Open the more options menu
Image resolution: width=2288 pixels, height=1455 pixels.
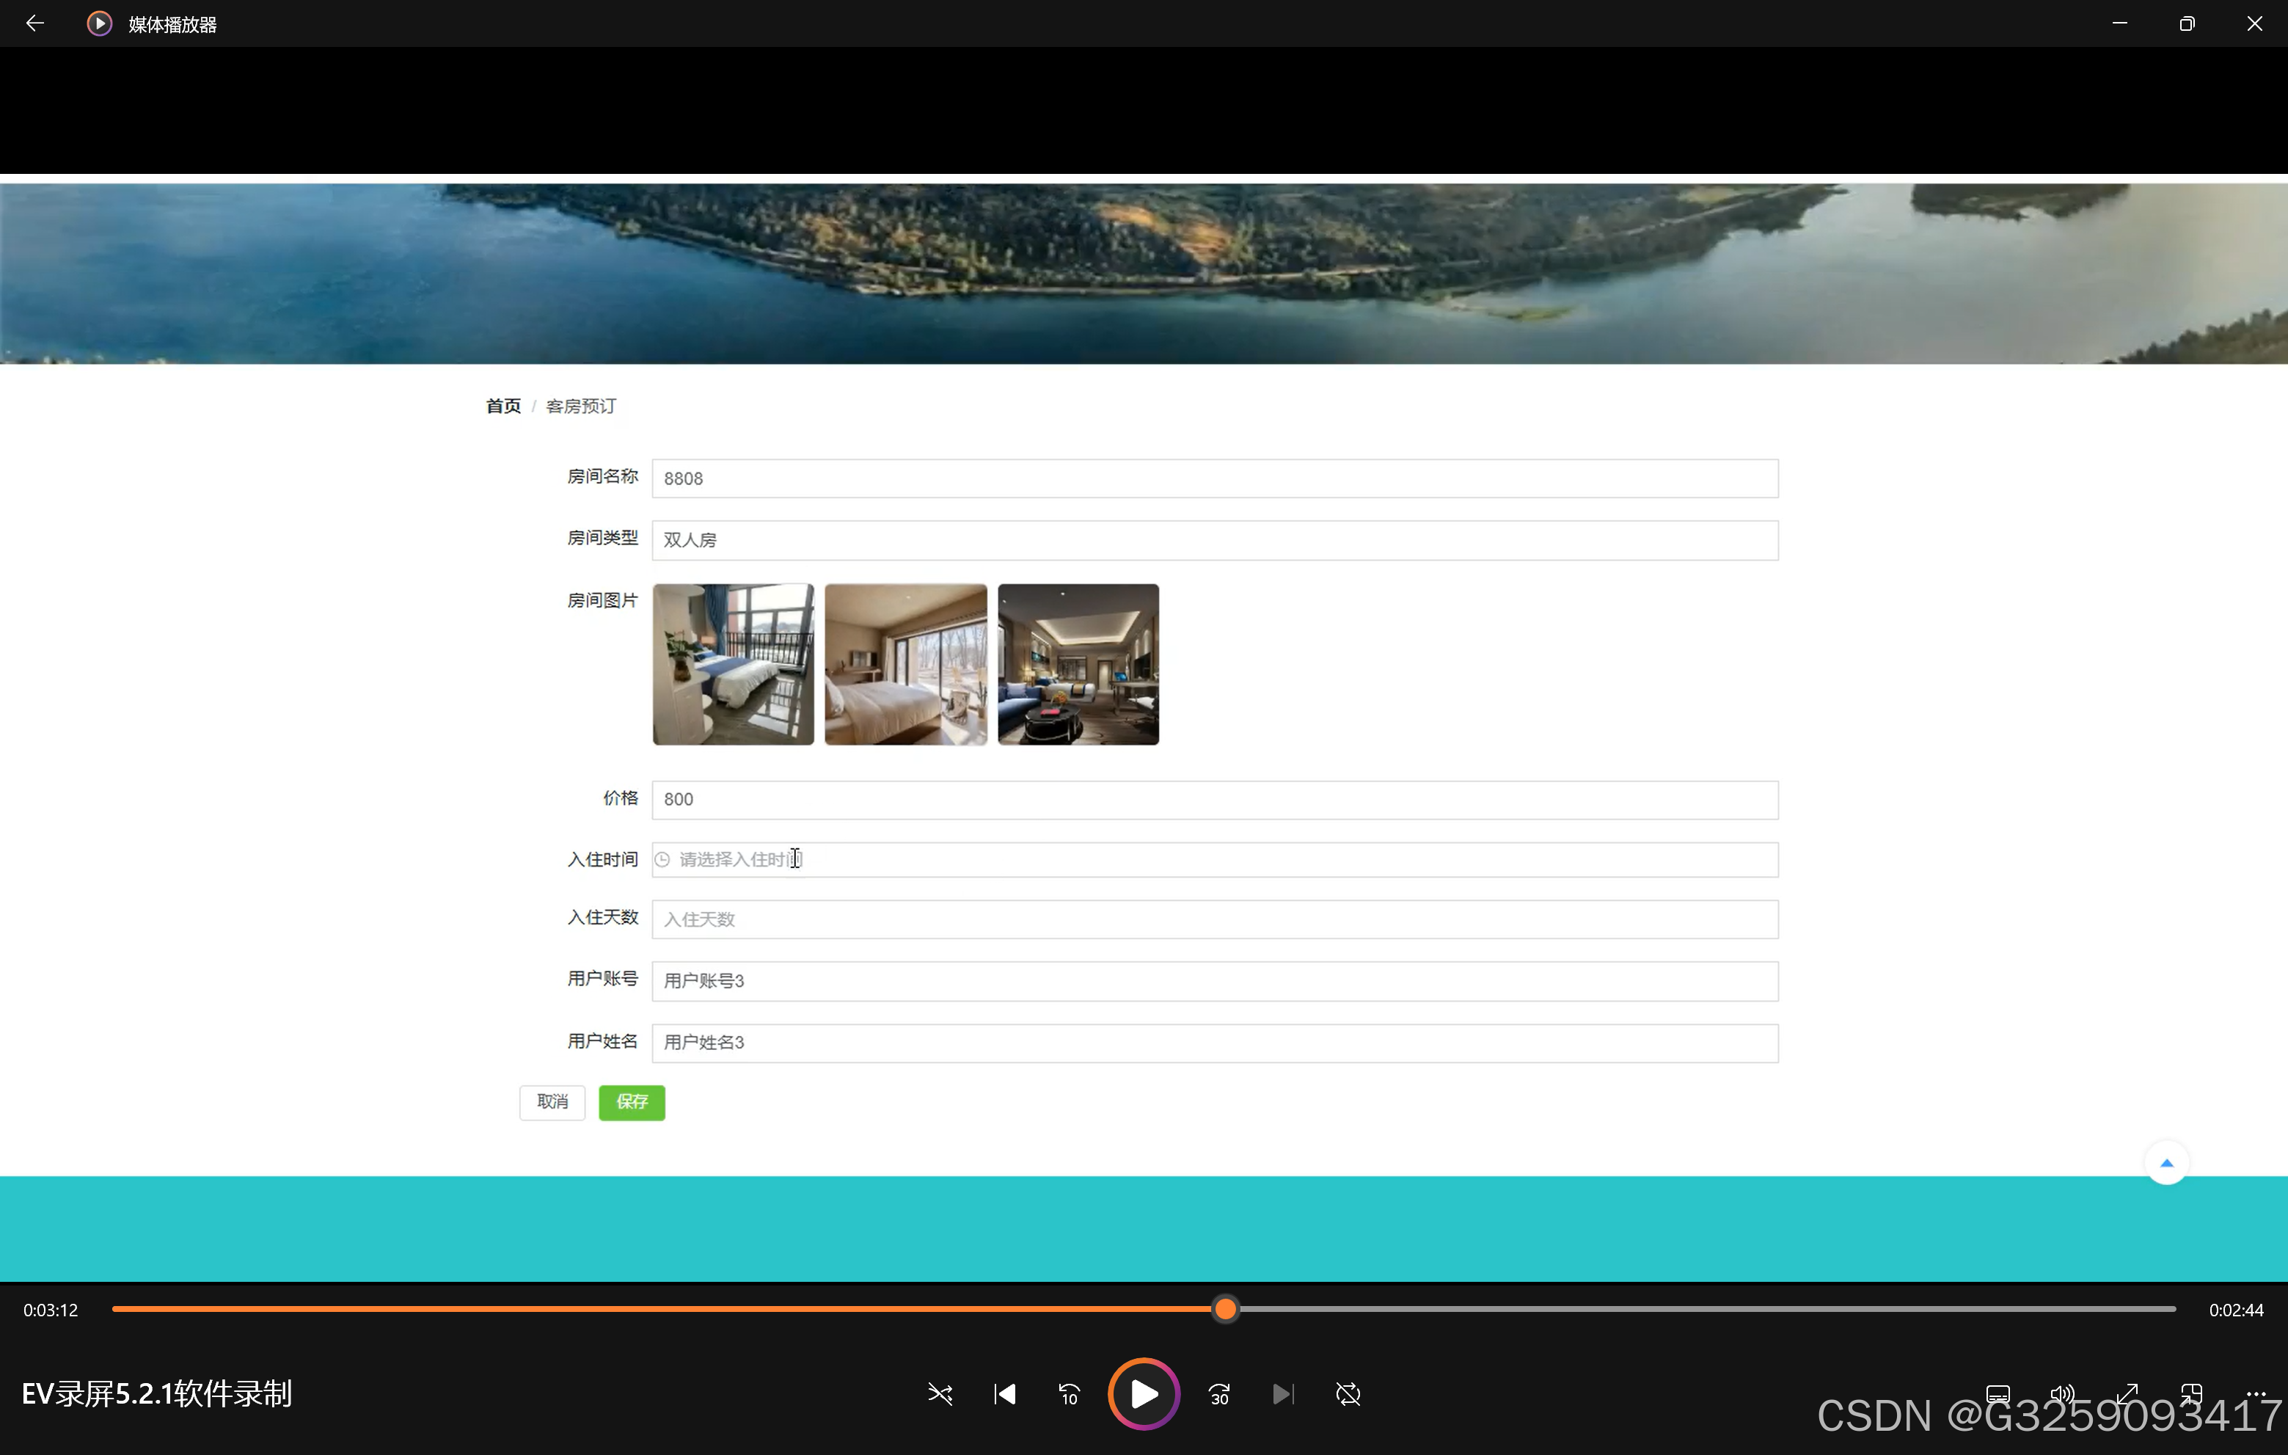tap(2256, 1393)
